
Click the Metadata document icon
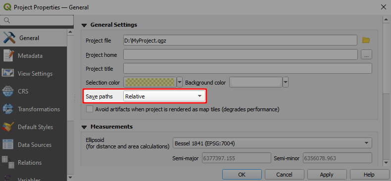[8, 55]
